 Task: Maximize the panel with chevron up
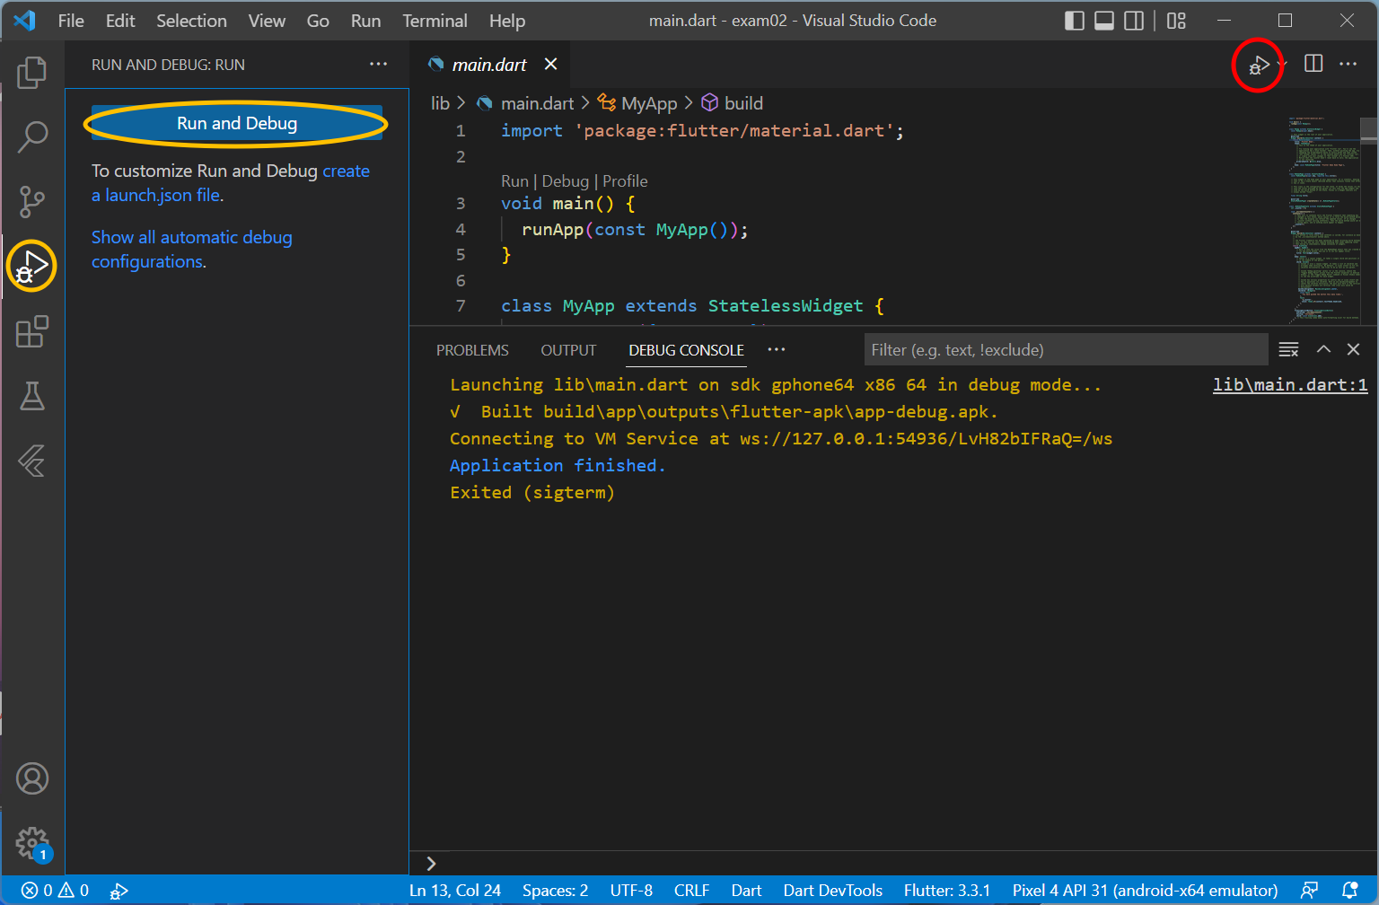tap(1323, 349)
